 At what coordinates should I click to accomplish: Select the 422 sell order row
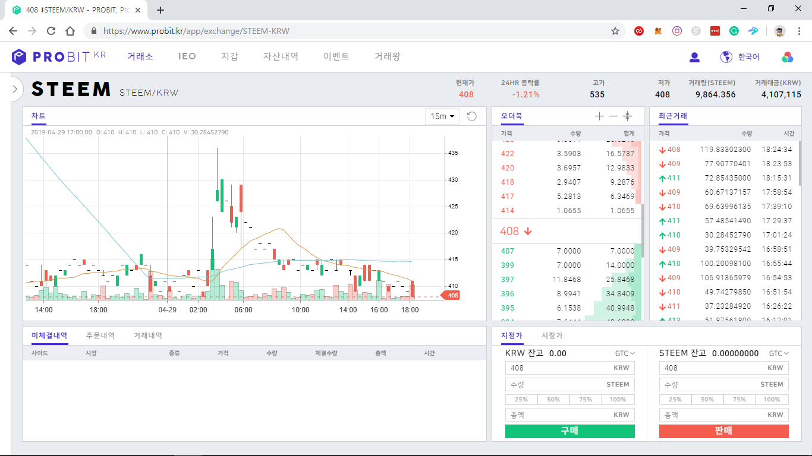[568, 154]
